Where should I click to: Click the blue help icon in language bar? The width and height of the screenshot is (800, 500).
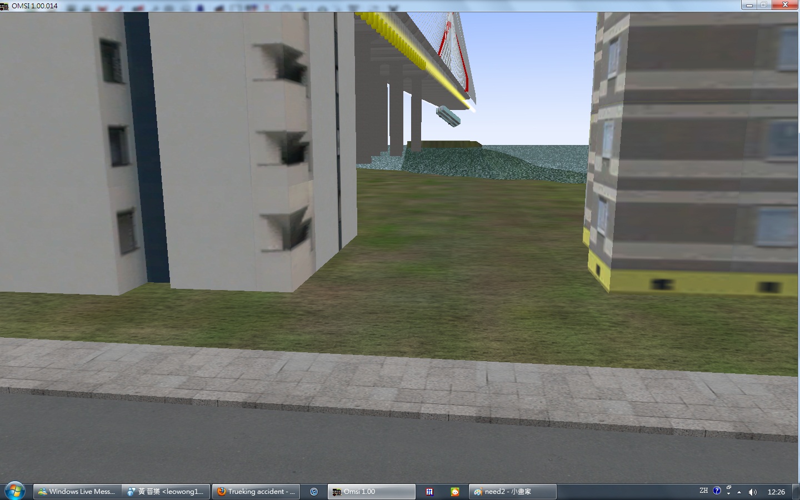coord(717,491)
